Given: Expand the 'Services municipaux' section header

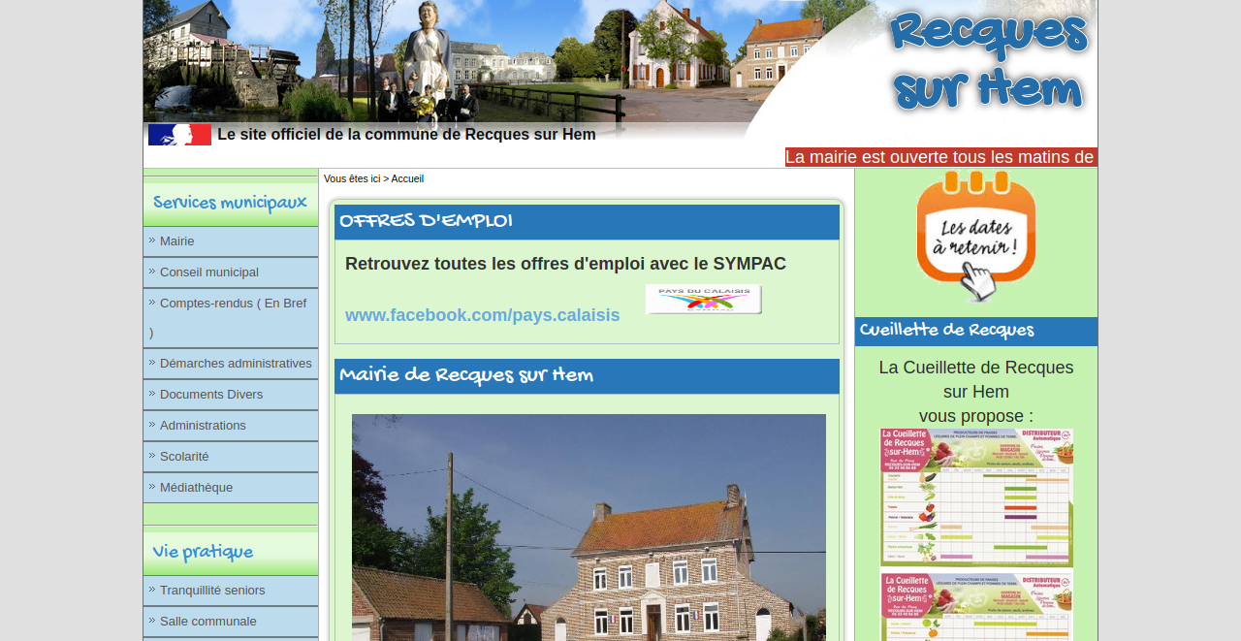Looking at the screenshot, I should [x=230, y=201].
